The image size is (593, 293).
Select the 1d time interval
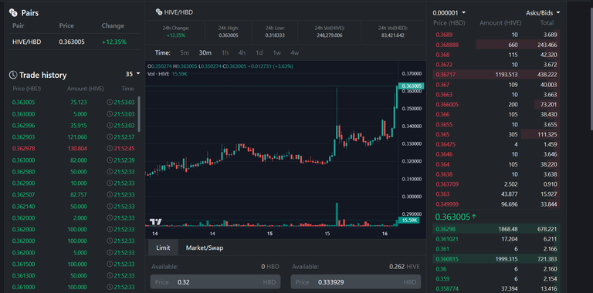click(x=259, y=53)
